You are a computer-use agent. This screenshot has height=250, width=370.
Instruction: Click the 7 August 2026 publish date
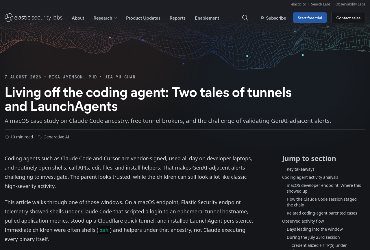(x=23, y=77)
